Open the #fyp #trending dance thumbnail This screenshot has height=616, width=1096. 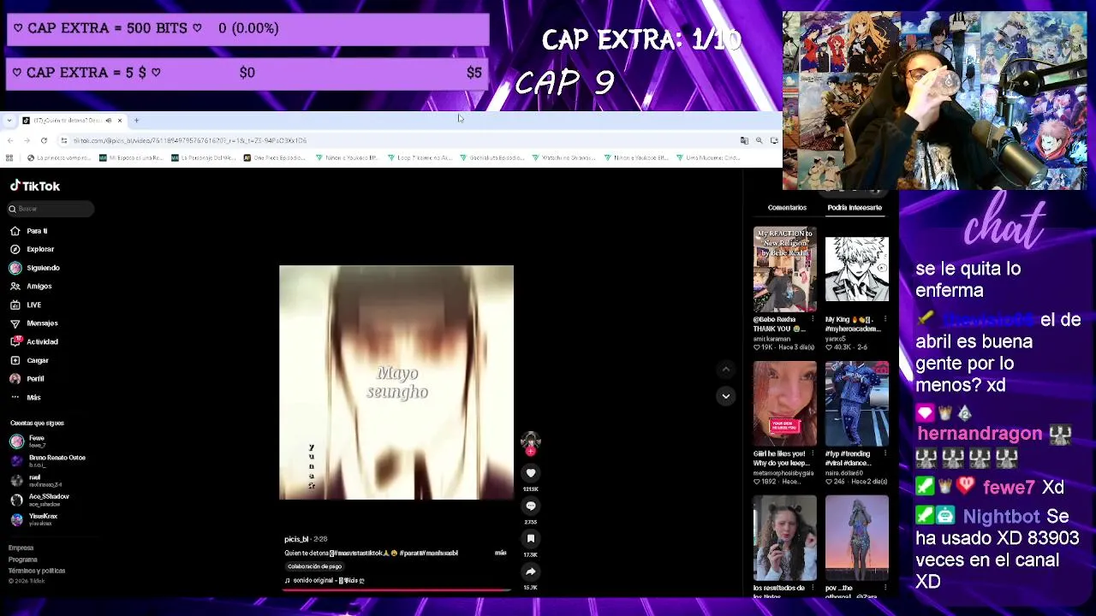(857, 404)
